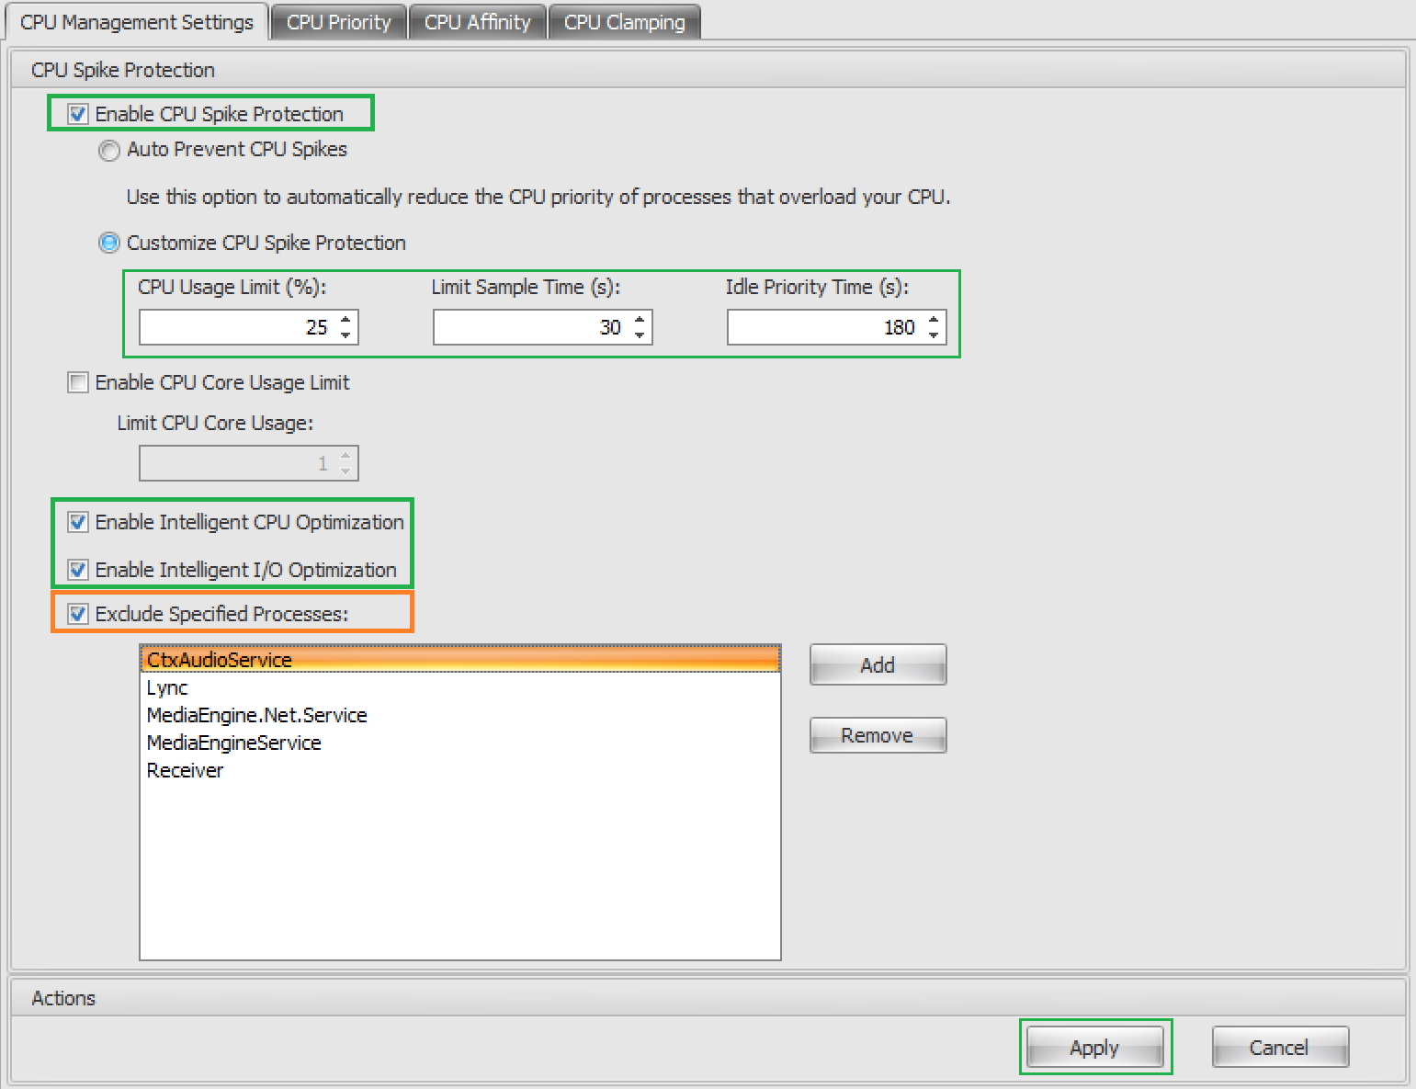Open the CPU Affinity tab
This screenshot has height=1089, width=1416.
(477, 22)
